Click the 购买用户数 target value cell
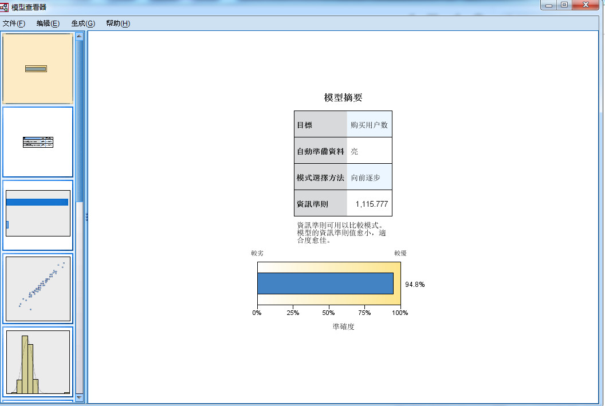The height and width of the screenshot is (406, 605). tap(370, 124)
